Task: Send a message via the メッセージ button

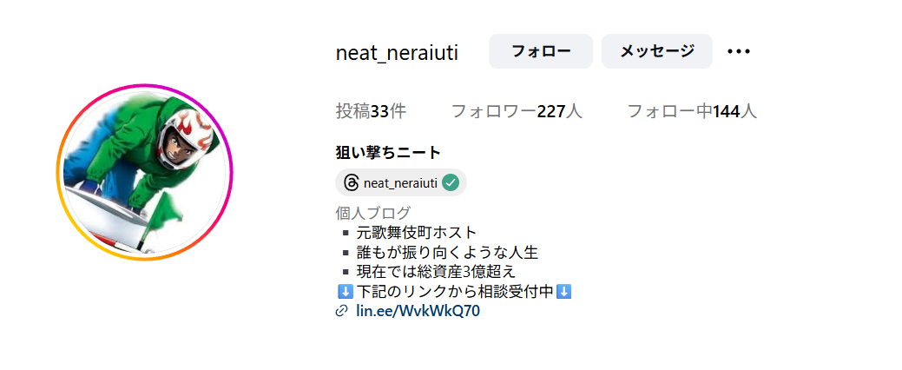Action: 657,51
